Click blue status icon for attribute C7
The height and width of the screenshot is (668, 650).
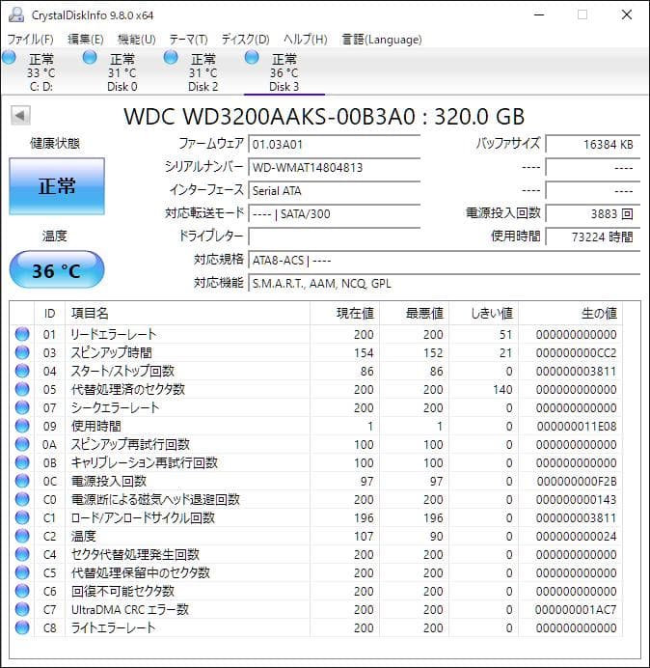tap(22, 609)
